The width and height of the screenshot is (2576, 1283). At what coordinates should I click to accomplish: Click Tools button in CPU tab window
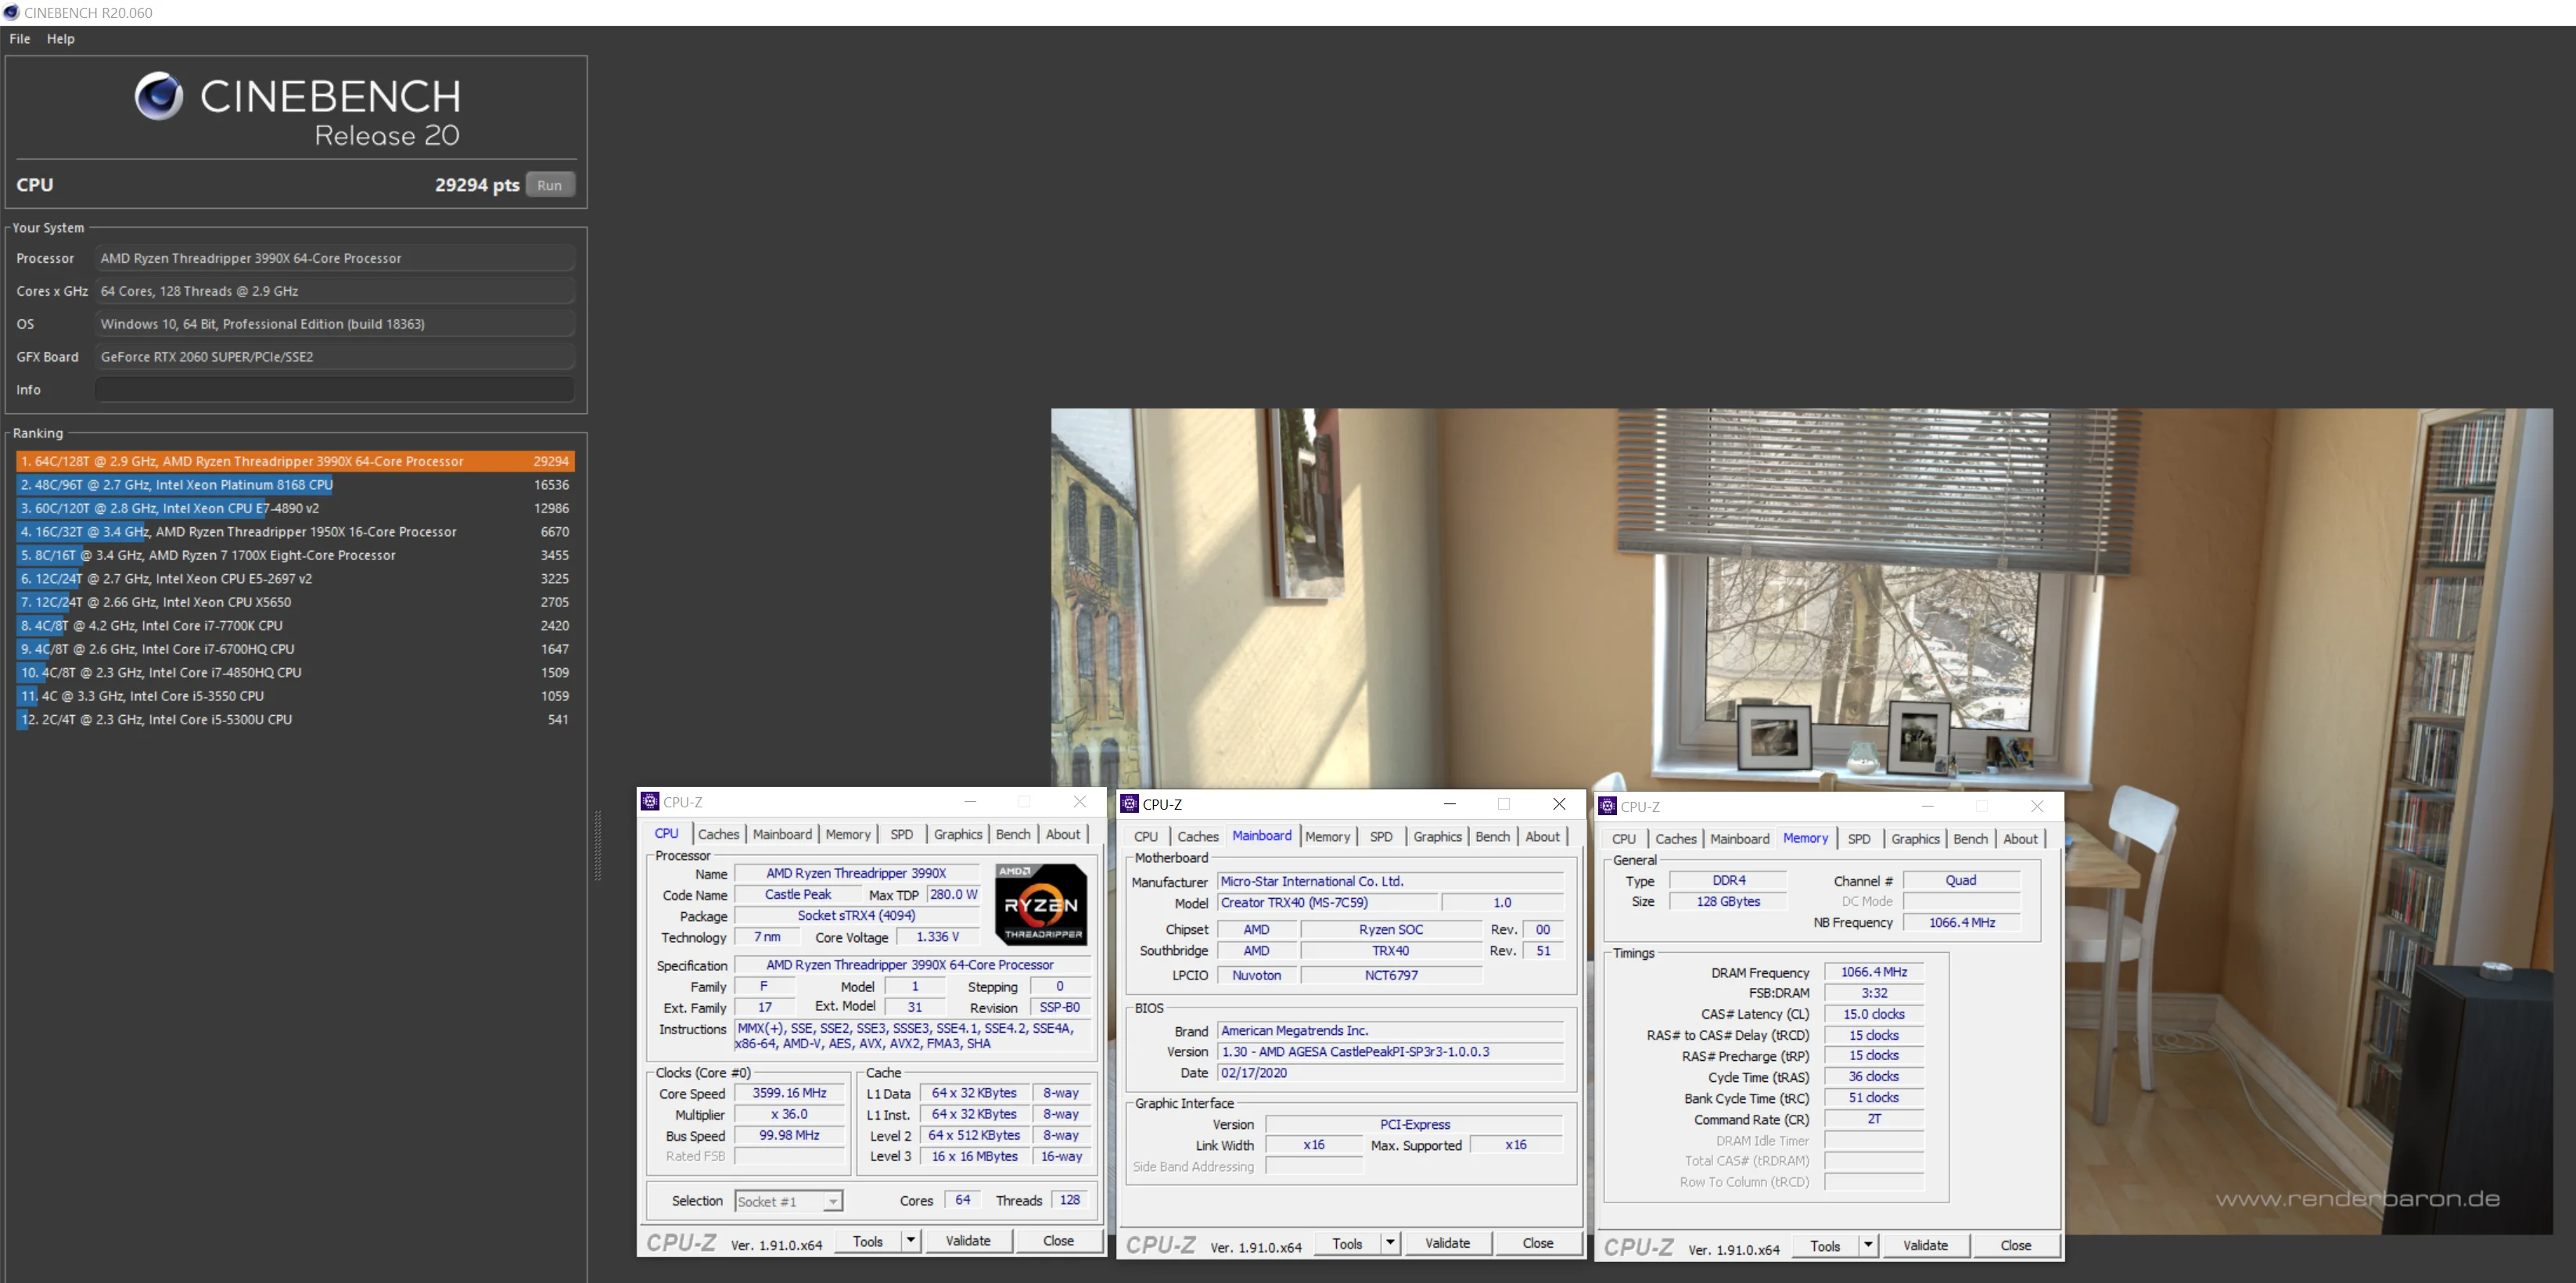tap(867, 1241)
